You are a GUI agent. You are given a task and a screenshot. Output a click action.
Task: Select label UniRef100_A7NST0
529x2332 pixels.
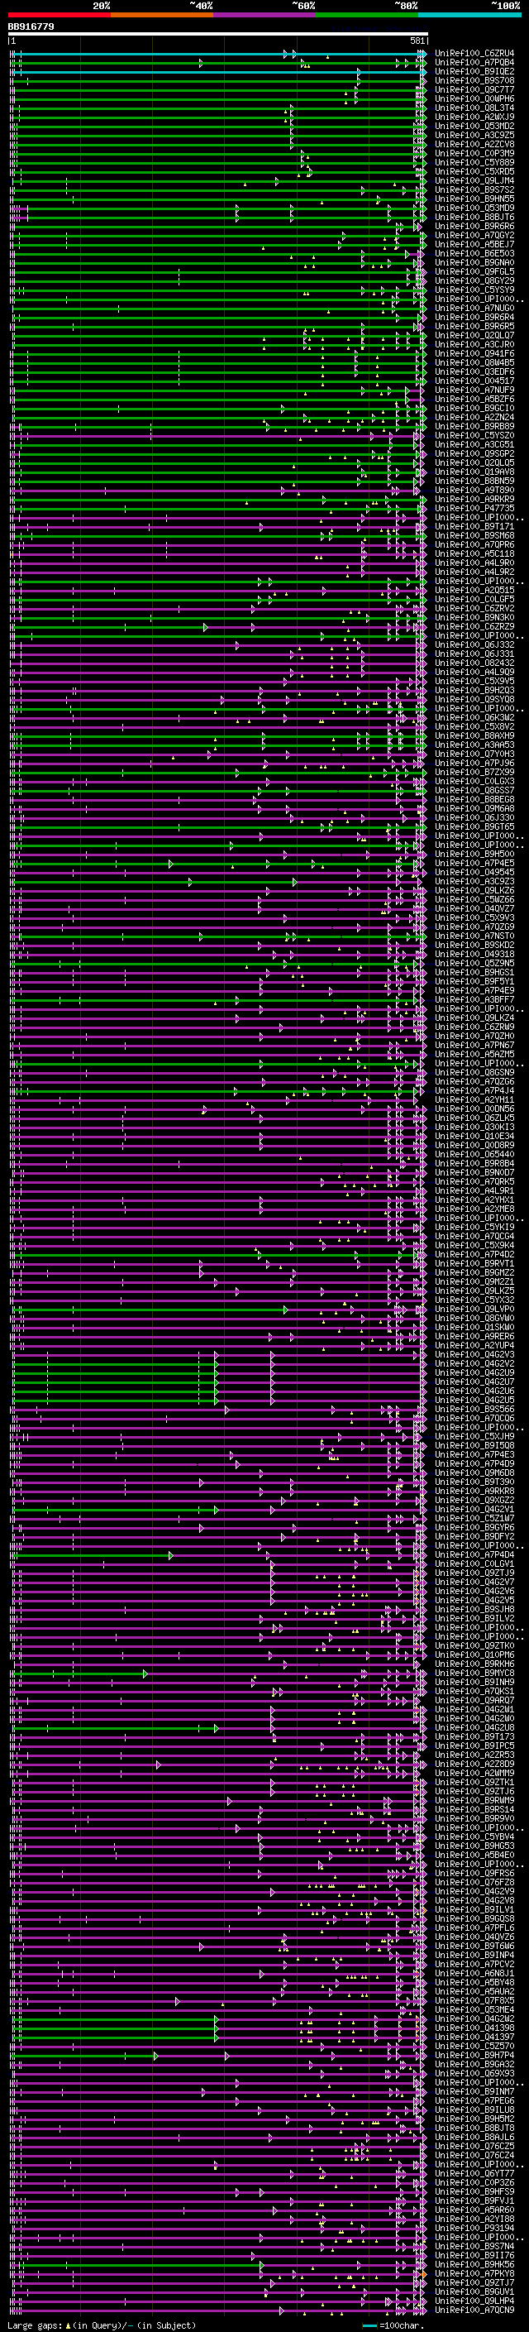tap(474, 936)
